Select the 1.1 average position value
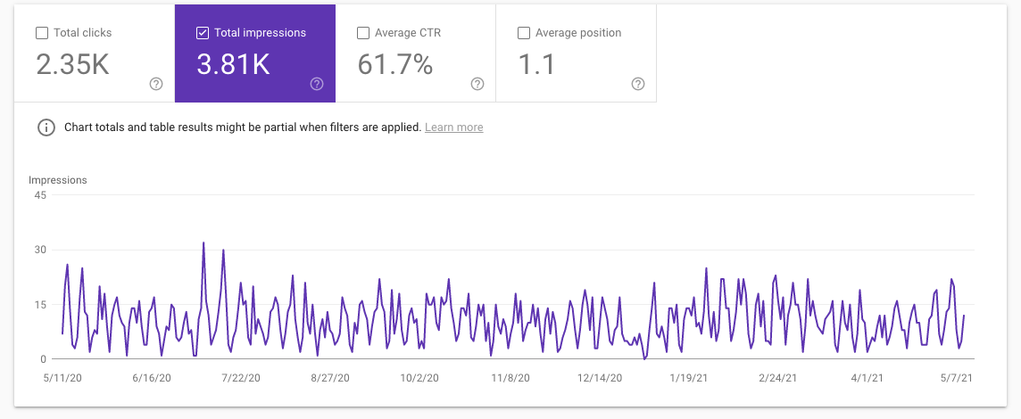Screen dimensions: 1021x419 click(x=536, y=64)
